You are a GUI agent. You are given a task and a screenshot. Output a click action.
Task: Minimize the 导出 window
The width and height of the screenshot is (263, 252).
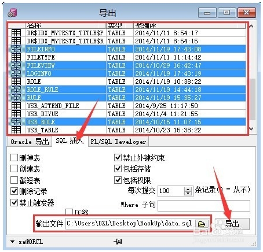207,13
